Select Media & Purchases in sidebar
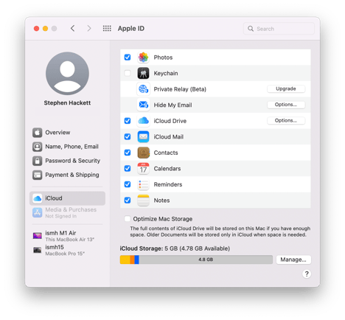 67,212
